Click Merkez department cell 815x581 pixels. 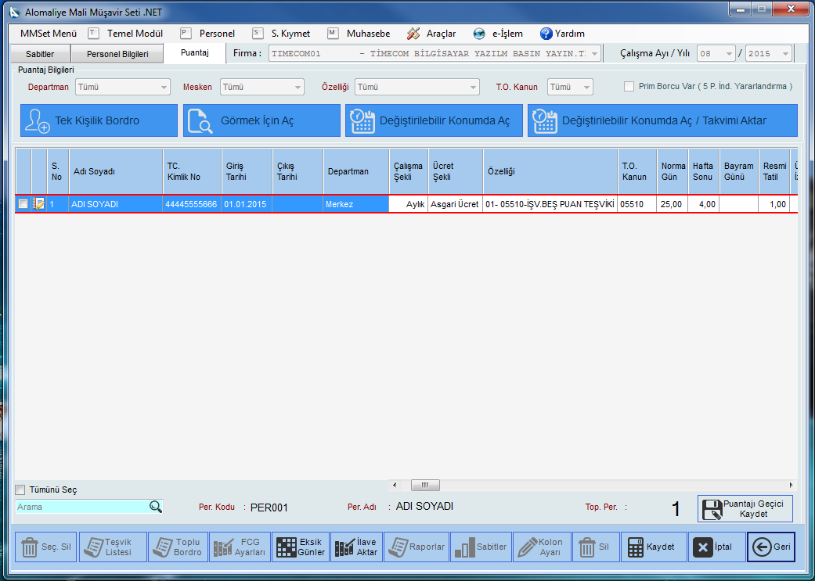click(356, 204)
